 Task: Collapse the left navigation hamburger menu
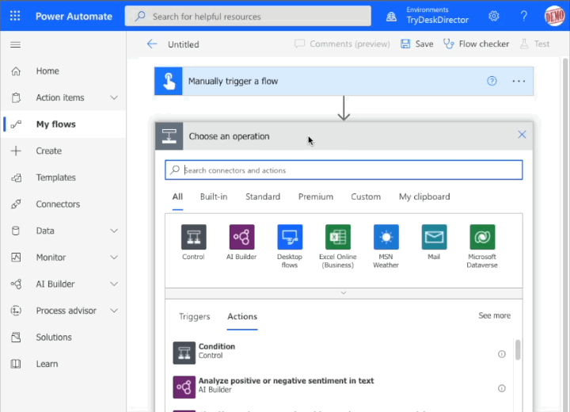[15, 45]
